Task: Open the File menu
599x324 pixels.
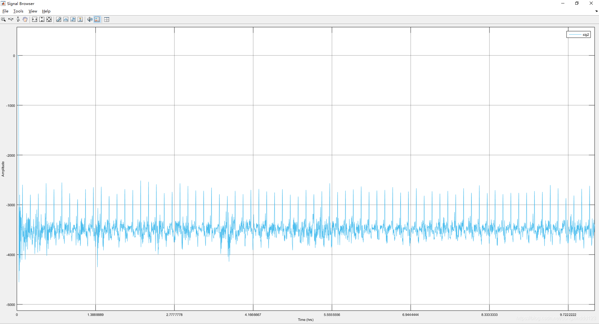Action: (x=5, y=11)
